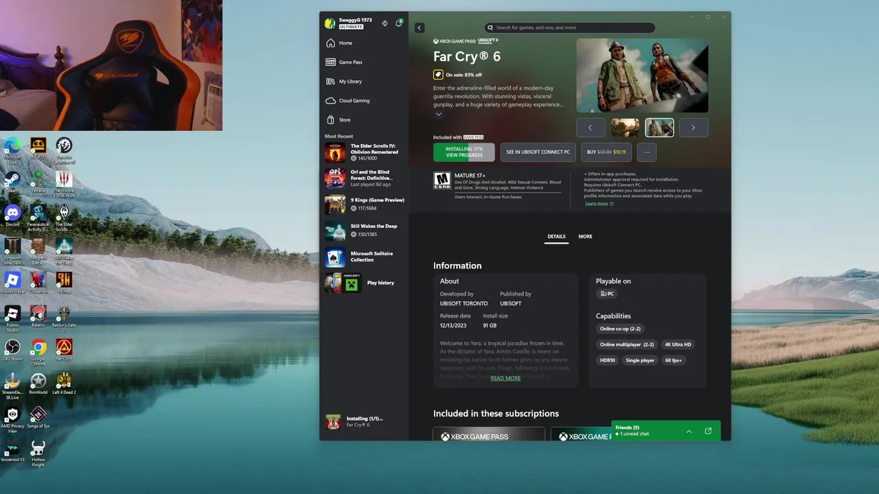
Task: Switch to the MORE tab
Action: (585, 237)
